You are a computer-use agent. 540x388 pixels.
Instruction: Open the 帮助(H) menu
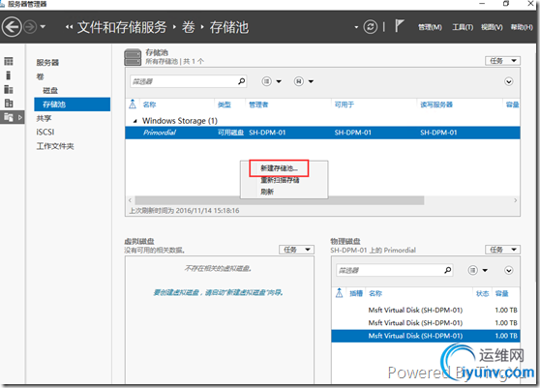pos(522,27)
